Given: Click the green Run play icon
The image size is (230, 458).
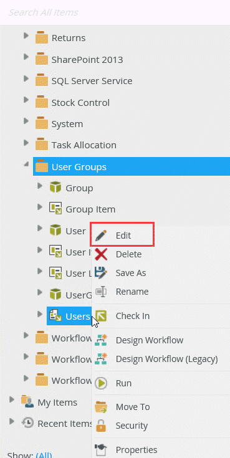Looking at the screenshot, I should (101, 383).
